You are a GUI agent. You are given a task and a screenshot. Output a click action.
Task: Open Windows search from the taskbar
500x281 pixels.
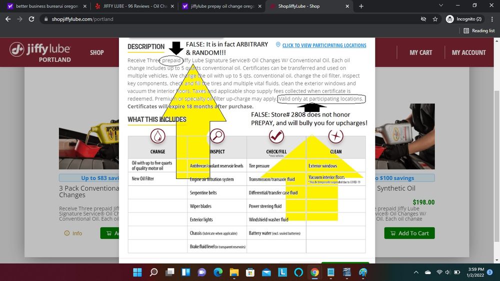(x=153, y=272)
